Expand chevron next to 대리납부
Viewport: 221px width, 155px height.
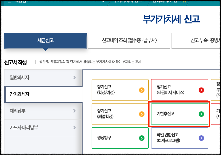[x=74, y=111]
